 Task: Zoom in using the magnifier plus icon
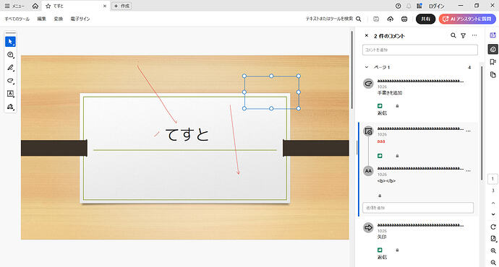[x=493, y=251]
